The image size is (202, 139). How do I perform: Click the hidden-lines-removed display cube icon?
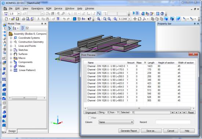[x=157, y=19]
